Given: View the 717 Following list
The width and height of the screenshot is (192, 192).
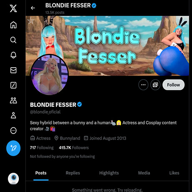Looking at the screenshot, I should point(42,148).
